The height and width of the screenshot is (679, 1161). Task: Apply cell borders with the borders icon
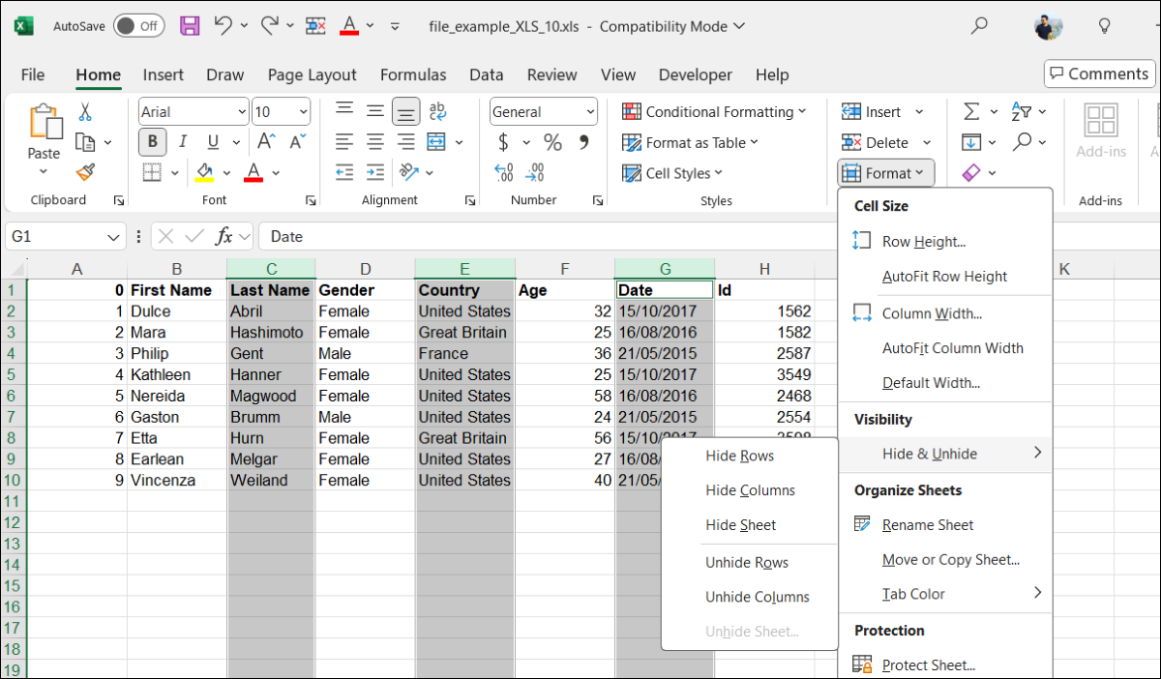(152, 172)
